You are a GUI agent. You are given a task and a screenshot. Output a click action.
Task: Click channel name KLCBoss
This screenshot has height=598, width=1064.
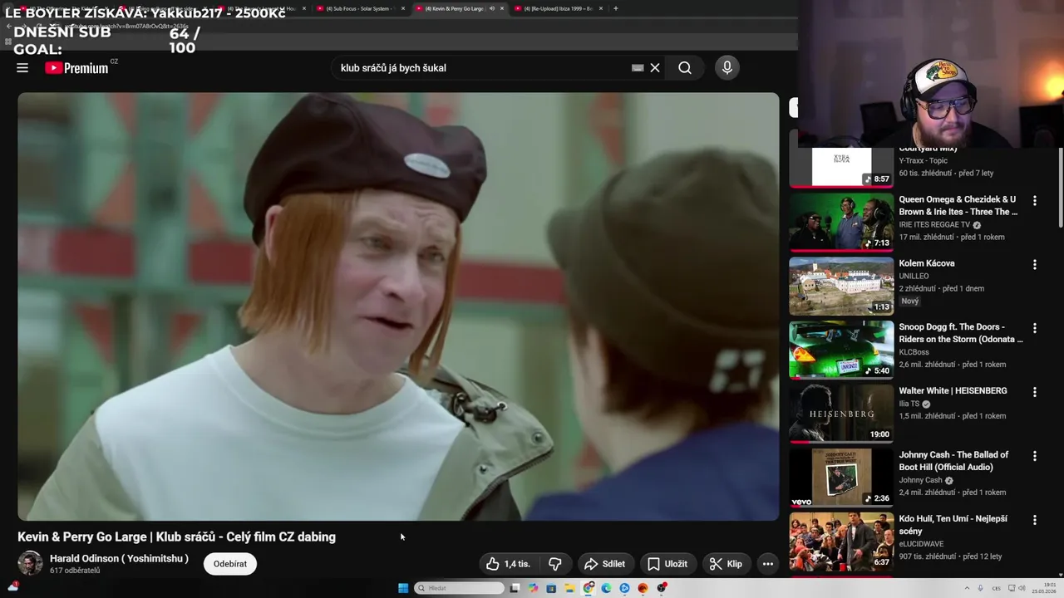[x=914, y=352]
